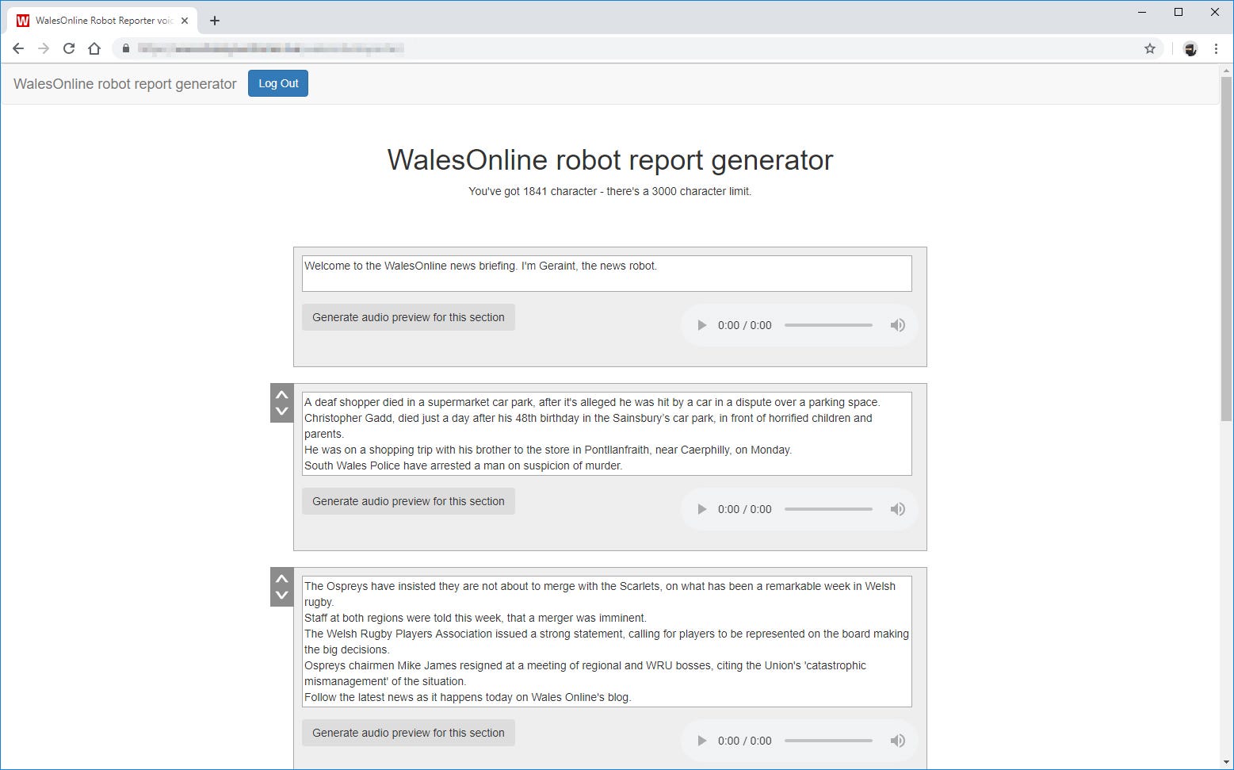Open a new browser tab
Viewport: 1234px width, 770px height.
pyautogui.click(x=215, y=21)
